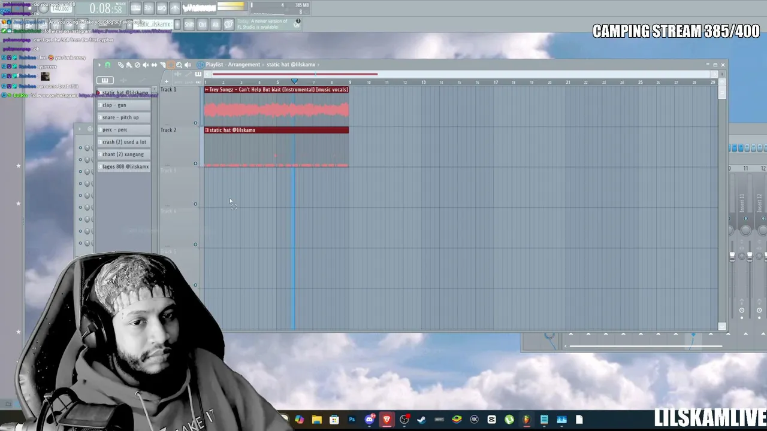Open Discord from the taskbar
The width and height of the screenshot is (767, 431).
pos(370,420)
